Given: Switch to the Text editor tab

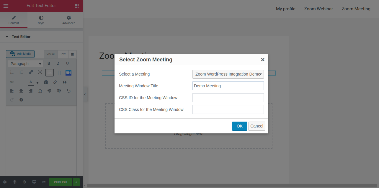Looking at the screenshot, I should pos(63,54).
